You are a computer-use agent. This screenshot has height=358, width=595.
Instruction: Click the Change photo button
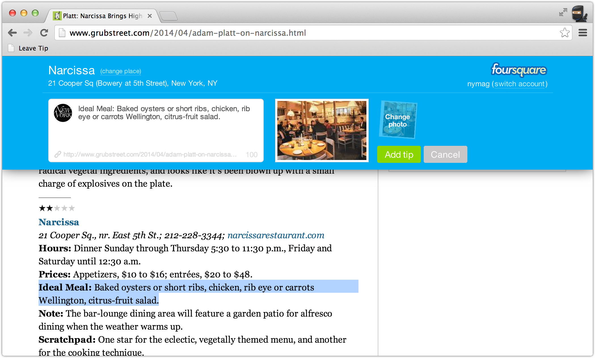(x=398, y=120)
